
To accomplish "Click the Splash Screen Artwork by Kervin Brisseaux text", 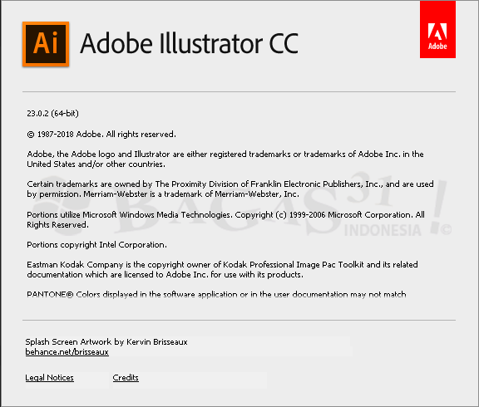I will pos(106,341).
